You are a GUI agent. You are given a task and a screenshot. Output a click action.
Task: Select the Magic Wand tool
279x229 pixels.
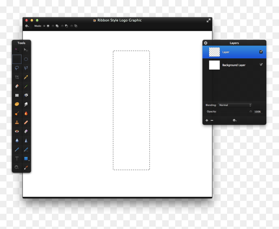pos(17,50)
